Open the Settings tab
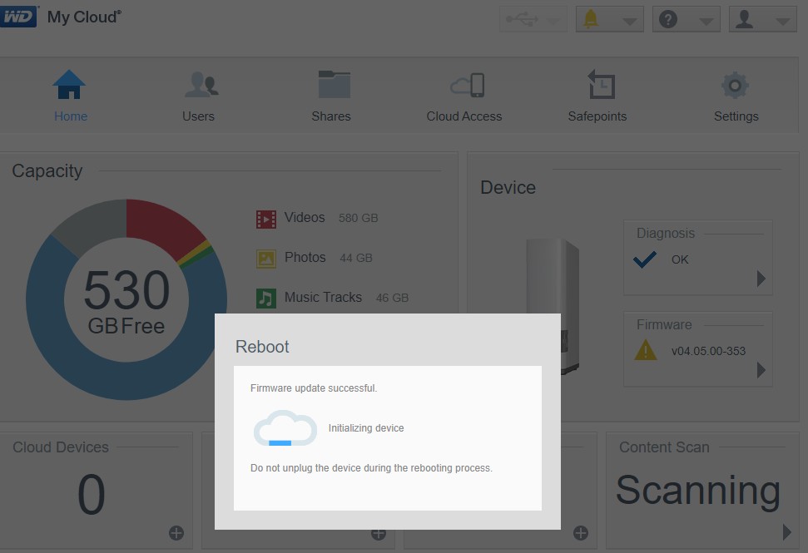This screenshot has height=553, width=808. click(736, 96)
